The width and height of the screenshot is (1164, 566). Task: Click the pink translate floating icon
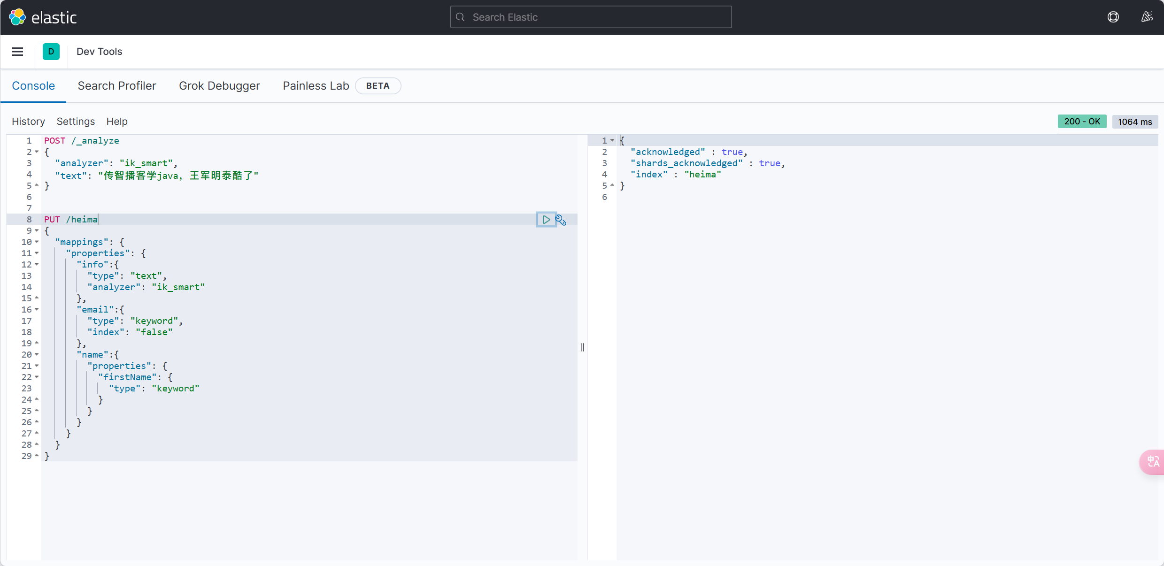pyautogui.click(x=1153, y=462)
